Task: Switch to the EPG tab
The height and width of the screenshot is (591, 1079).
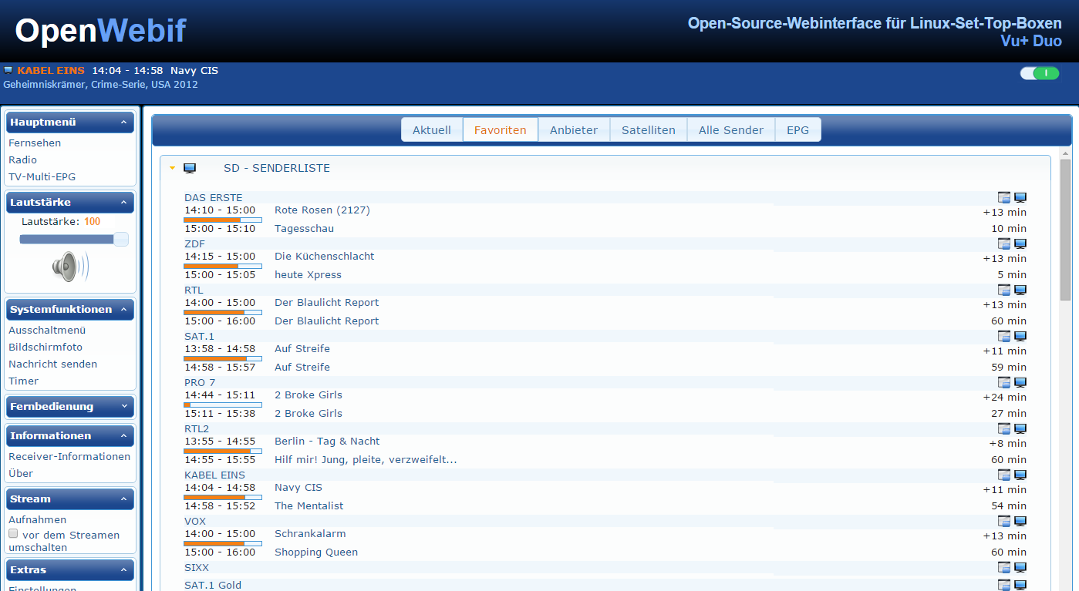Action: click(798, 129)
